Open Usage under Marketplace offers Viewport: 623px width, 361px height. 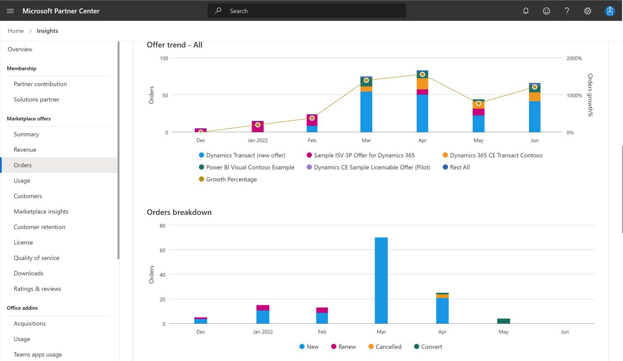coord(22,181)
